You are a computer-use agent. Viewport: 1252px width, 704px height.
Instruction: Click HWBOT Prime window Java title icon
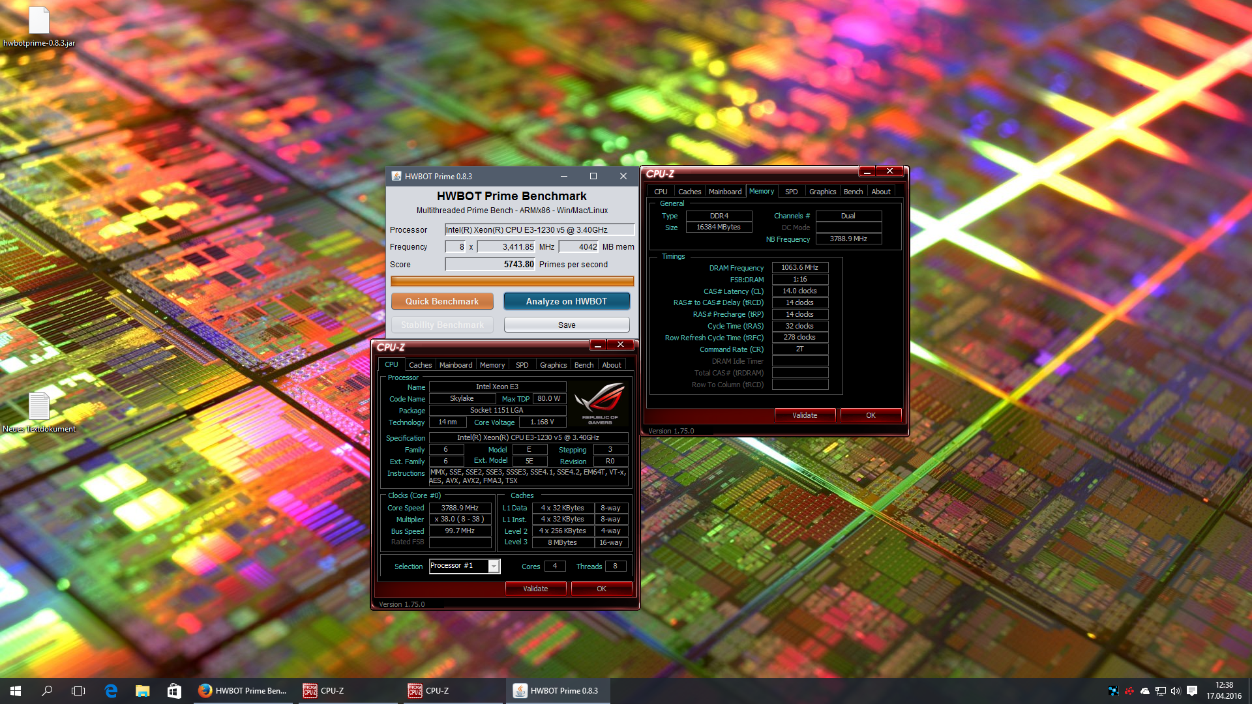click(x=396, y=176)
